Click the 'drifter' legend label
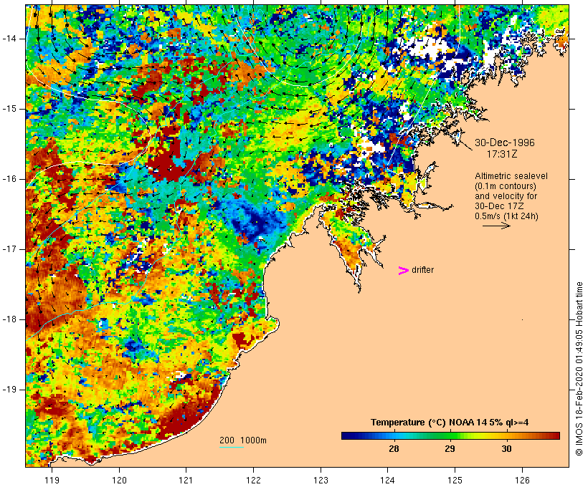Viewport: 588px width, 487px height. [x=422, y=270]
